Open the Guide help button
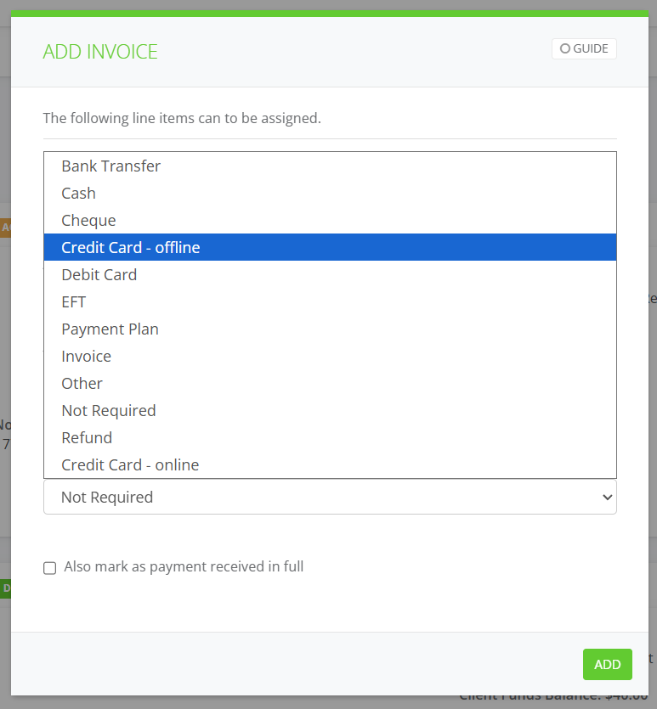The height and width of the screenshot is (709, 657). [x=584, y=49]
